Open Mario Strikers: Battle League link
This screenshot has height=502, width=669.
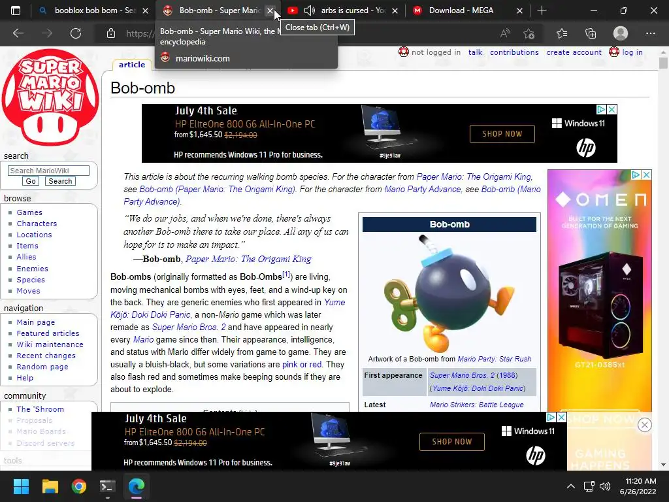[476, 405]
